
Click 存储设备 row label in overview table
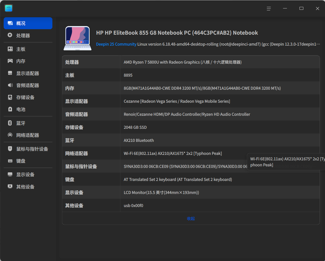74,127
